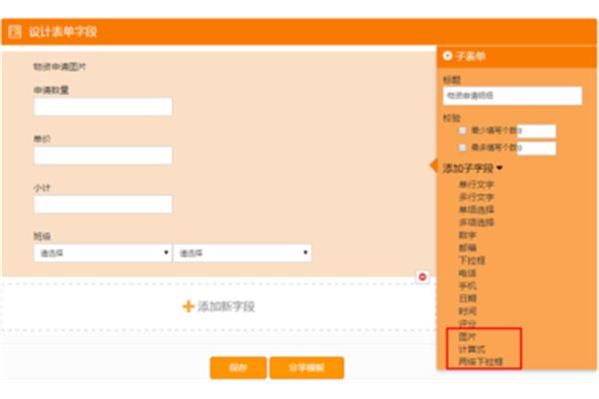Viewport: 599px width, 399px height.
Task: Collapse the 添加子字段 list arrow
Action: click(x=499, y=168)
